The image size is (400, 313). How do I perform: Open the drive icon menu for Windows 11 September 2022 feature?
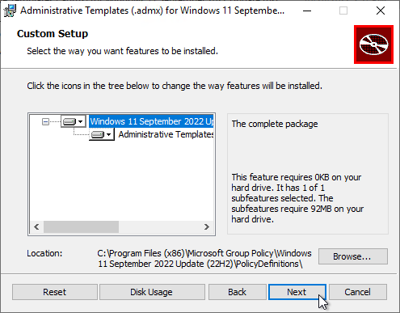[74, 121]
